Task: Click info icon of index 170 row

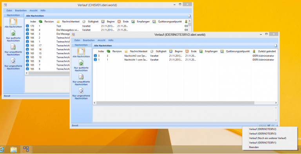Action: click(x=27, y=26)
